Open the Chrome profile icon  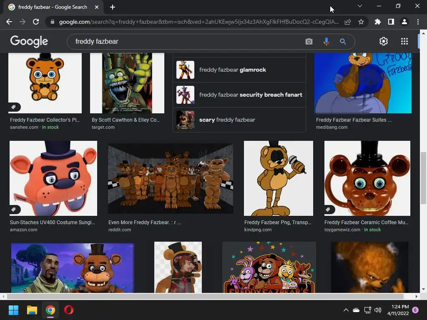(x=404, y=22)
